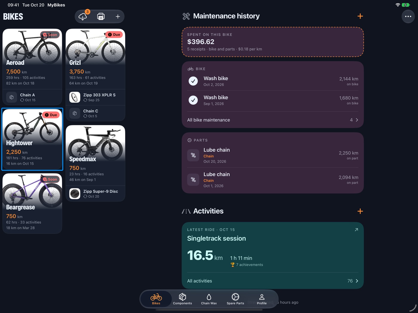Add a maintenance history entry

click(360, 16)
